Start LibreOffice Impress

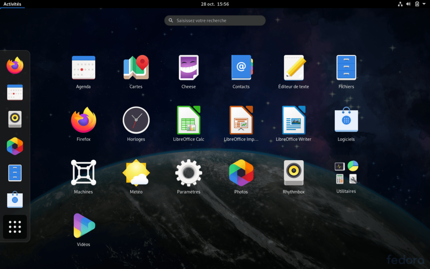pyautogui.click(x=241, y=120)
